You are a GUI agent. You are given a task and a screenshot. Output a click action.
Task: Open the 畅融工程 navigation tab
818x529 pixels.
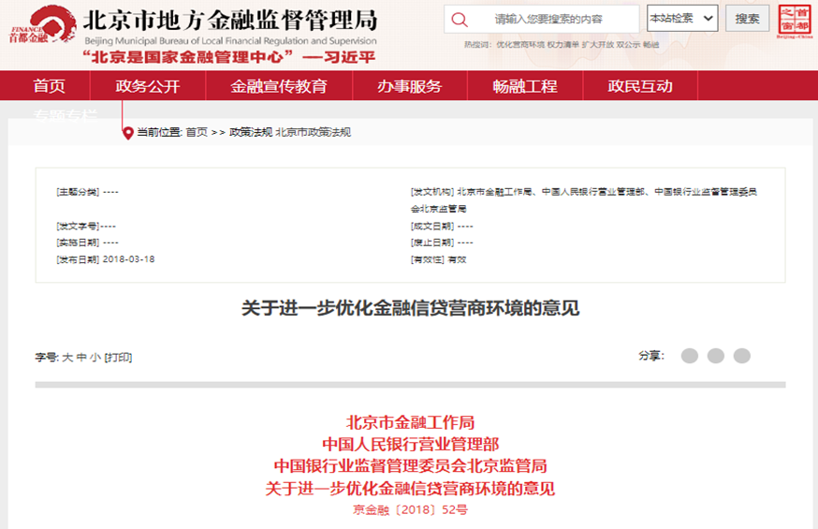click(525, 86)
